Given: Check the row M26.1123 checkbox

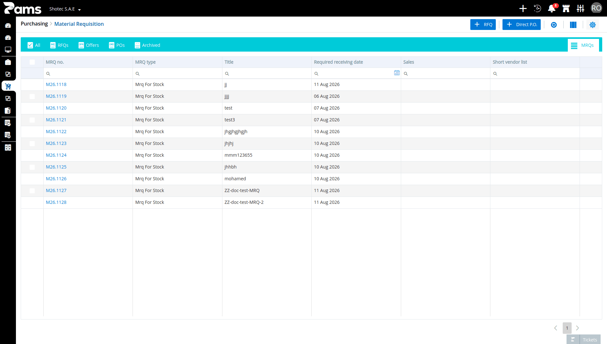Looking at the screenshot, I should coord(32,144).
